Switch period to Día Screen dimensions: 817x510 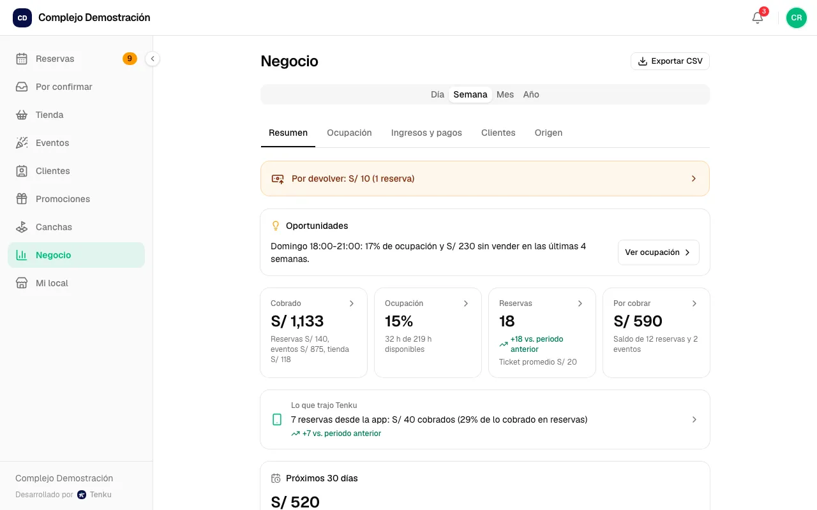point(437,94)
